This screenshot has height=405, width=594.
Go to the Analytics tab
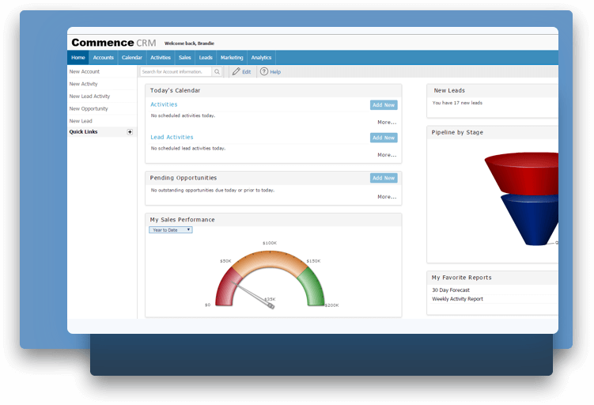point(261,58)
